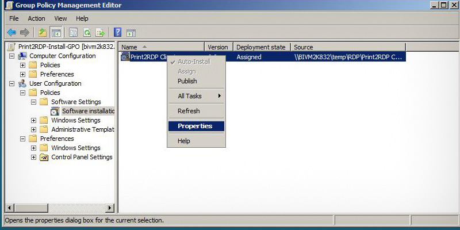
Task: Sort by the Deployment state column header
Action: click(260, 47)
